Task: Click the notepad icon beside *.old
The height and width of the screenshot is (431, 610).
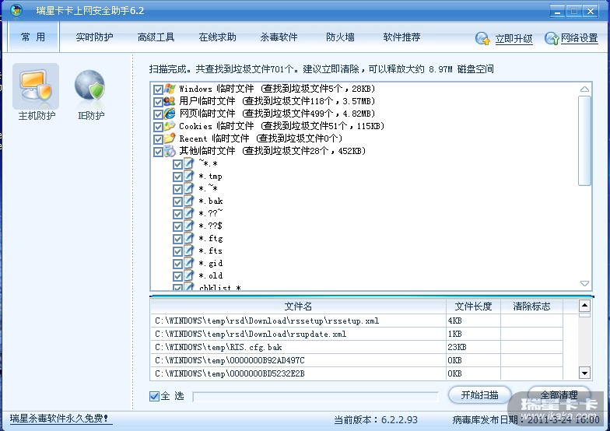Action: [x=188, y=275]
